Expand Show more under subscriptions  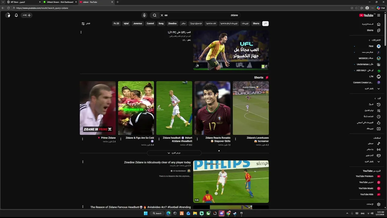pos(372,88)
